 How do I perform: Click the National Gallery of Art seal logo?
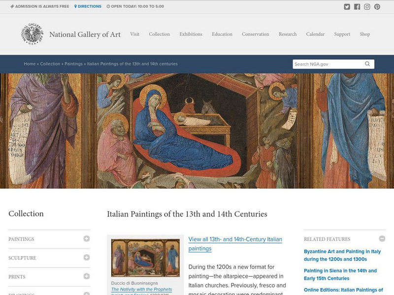click(x=32, y=34)
